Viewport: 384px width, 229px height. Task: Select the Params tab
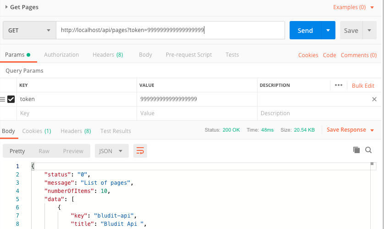point(17,55)
